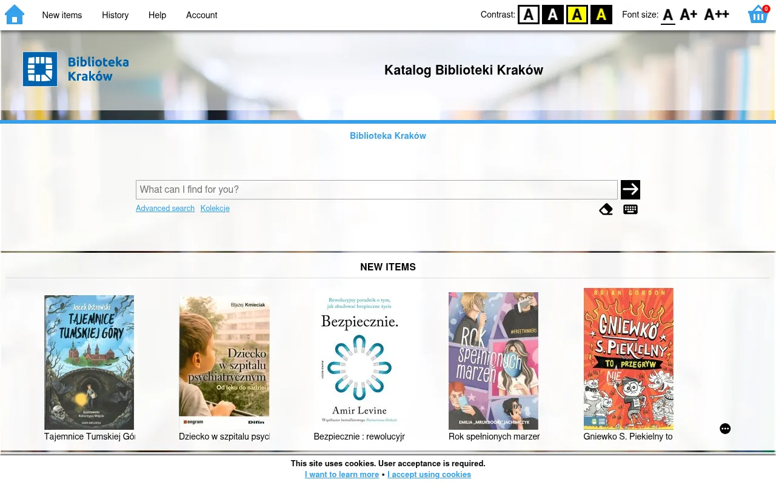Screen dimensions: 776x485
Task: Open the New items menu
Action: click(62, 15)
